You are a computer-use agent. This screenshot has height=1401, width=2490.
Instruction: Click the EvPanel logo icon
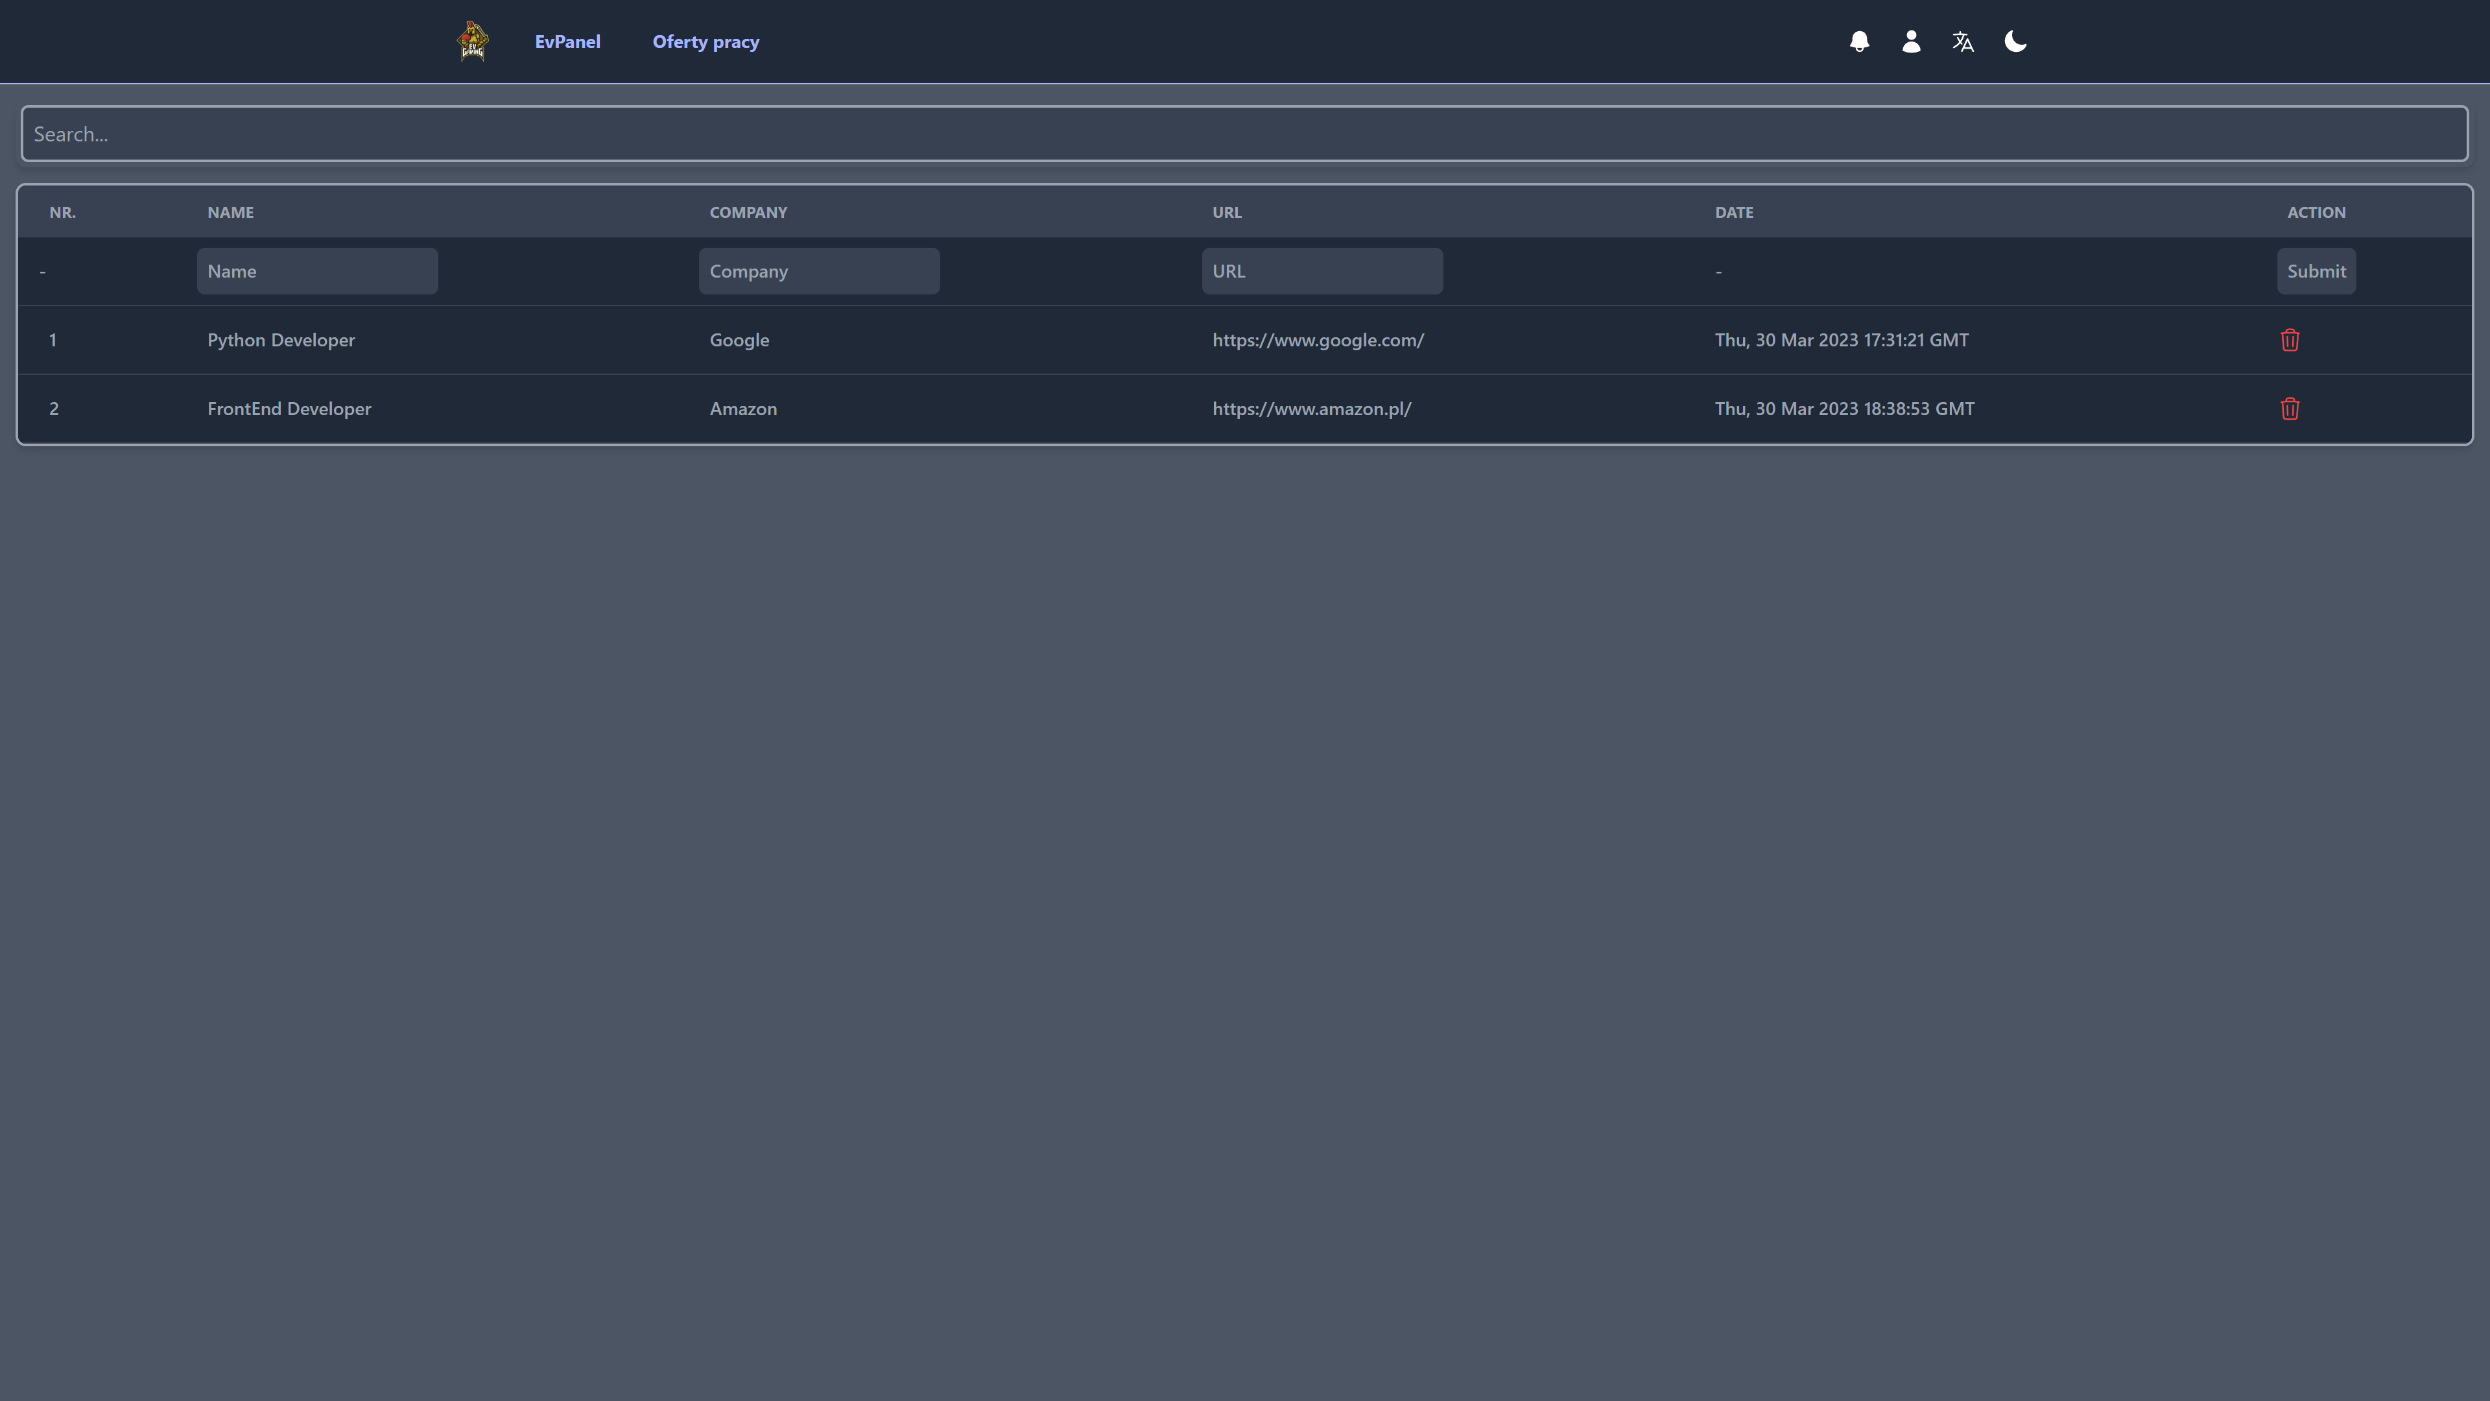tap(473, 42)
